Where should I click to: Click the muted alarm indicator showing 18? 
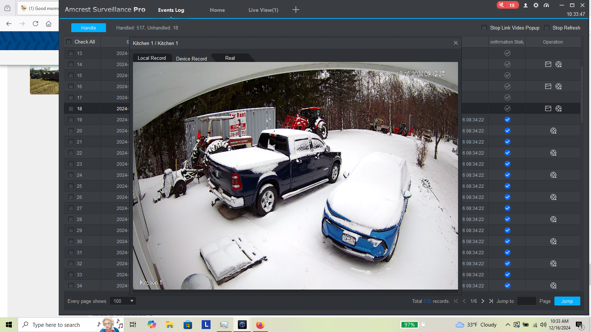pyautogui.click(x=508, y=5)
